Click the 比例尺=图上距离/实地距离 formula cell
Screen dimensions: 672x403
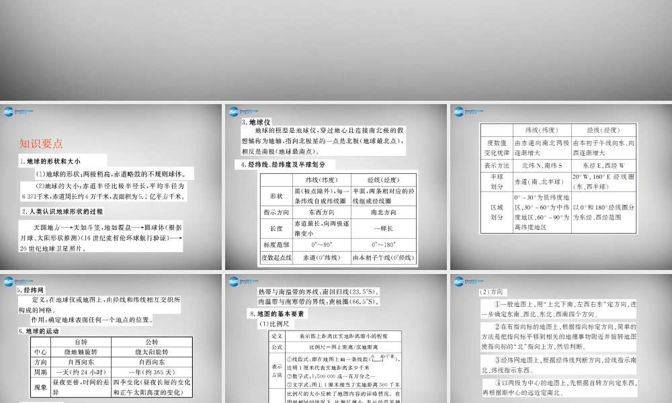point(343,347)
